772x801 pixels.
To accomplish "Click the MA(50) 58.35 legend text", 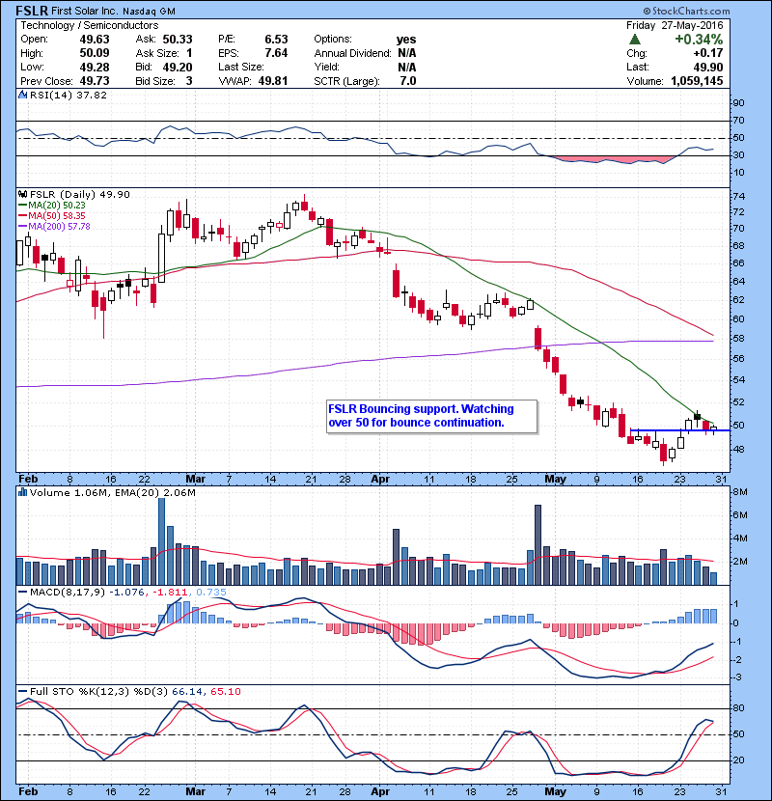I will point(57,216).
